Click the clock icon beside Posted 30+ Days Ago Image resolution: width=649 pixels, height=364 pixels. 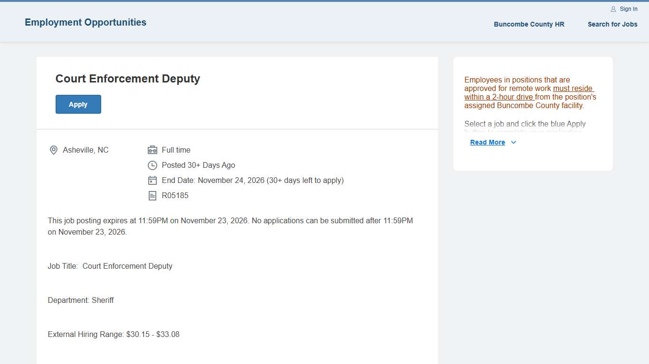153,165
